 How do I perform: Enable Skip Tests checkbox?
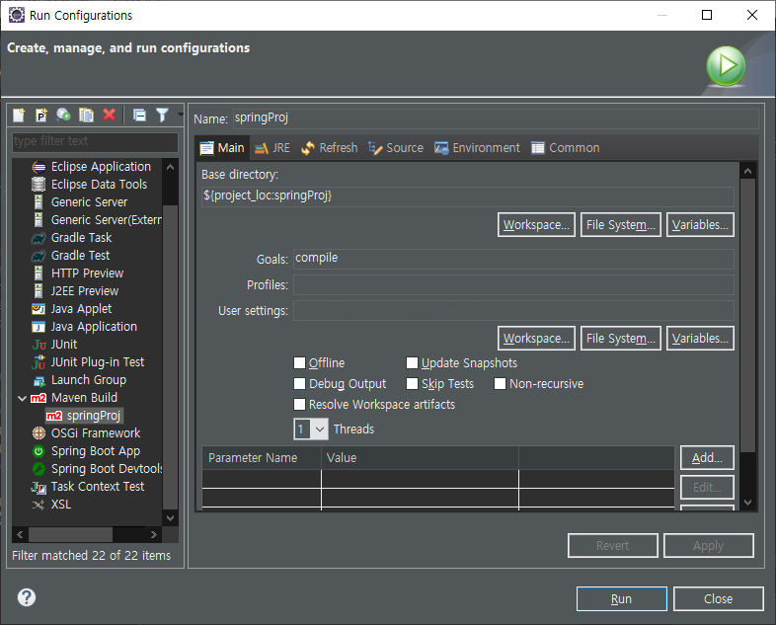[x=412, y=384]
